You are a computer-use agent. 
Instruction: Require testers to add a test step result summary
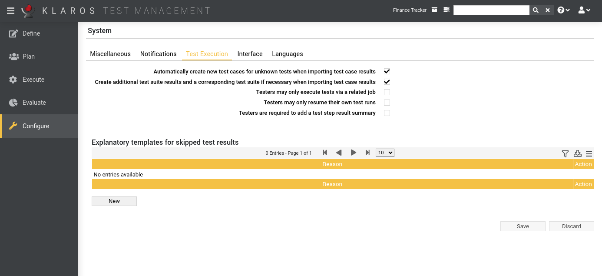coord(387,113)
